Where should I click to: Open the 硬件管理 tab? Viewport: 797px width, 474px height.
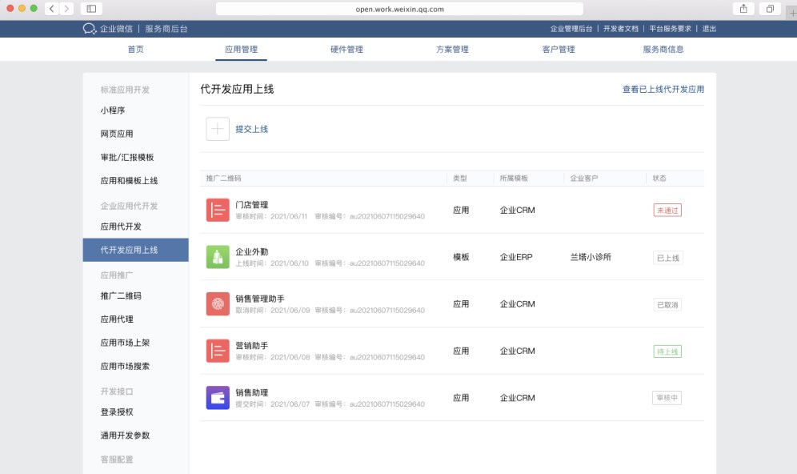pyautogui.click(x=346, y=50)
